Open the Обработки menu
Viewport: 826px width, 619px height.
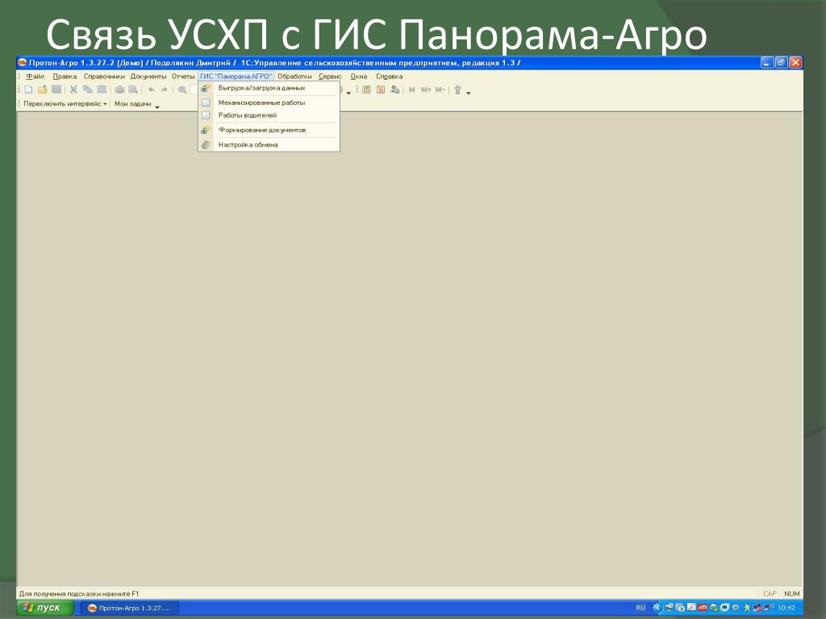pos(294,77)
